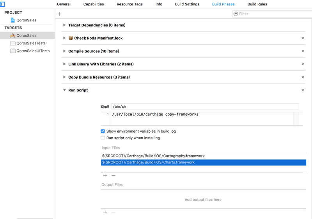Screen dimensions: 312x219
Task: Toggle the sidebar panel icon at top left
Action: 3,4
